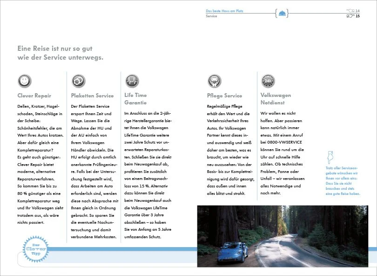The image size is (377, 276).
Task: Click the "Der Clever Tipp" starburst badge
Action: (35, 249)
